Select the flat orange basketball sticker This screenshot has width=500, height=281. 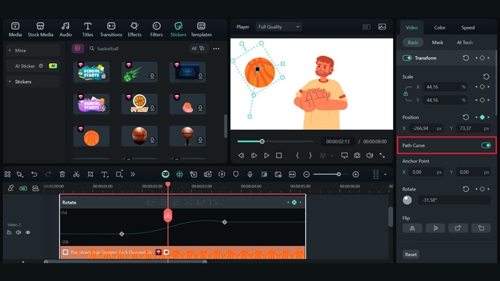coord(91,136)
